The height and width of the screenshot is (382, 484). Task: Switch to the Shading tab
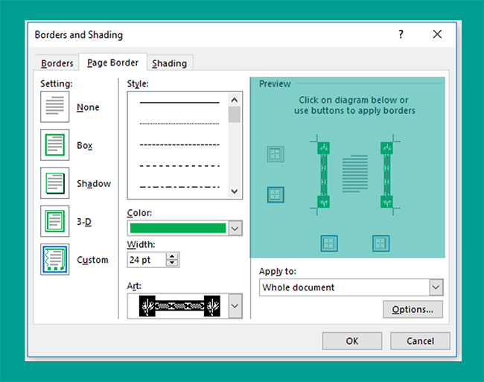point(170,63)
